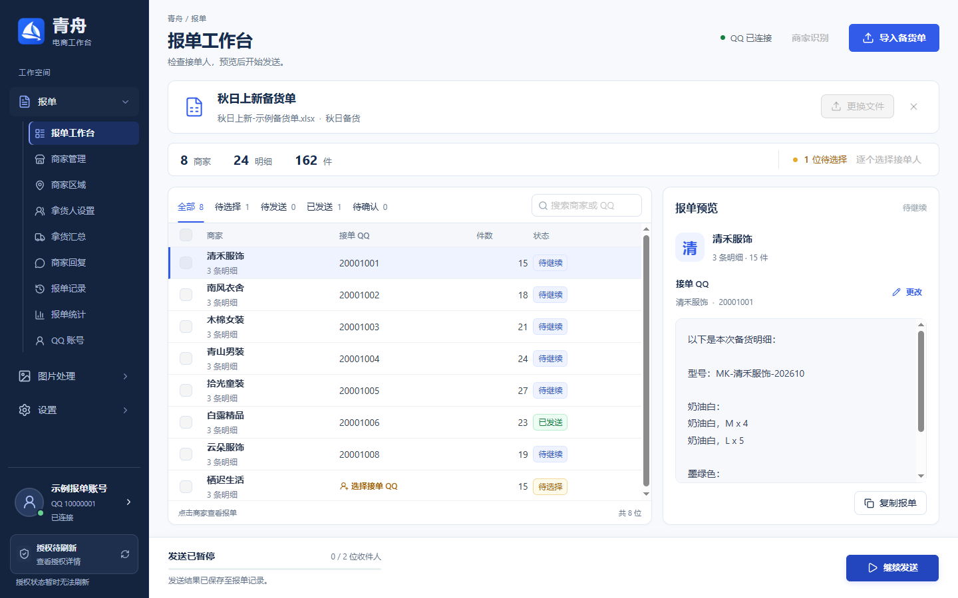Image resolution: width=958 pixels, height=598 pixels.
Task: Expand the 图片处理 sidebar section
Action: coord(125,376)
